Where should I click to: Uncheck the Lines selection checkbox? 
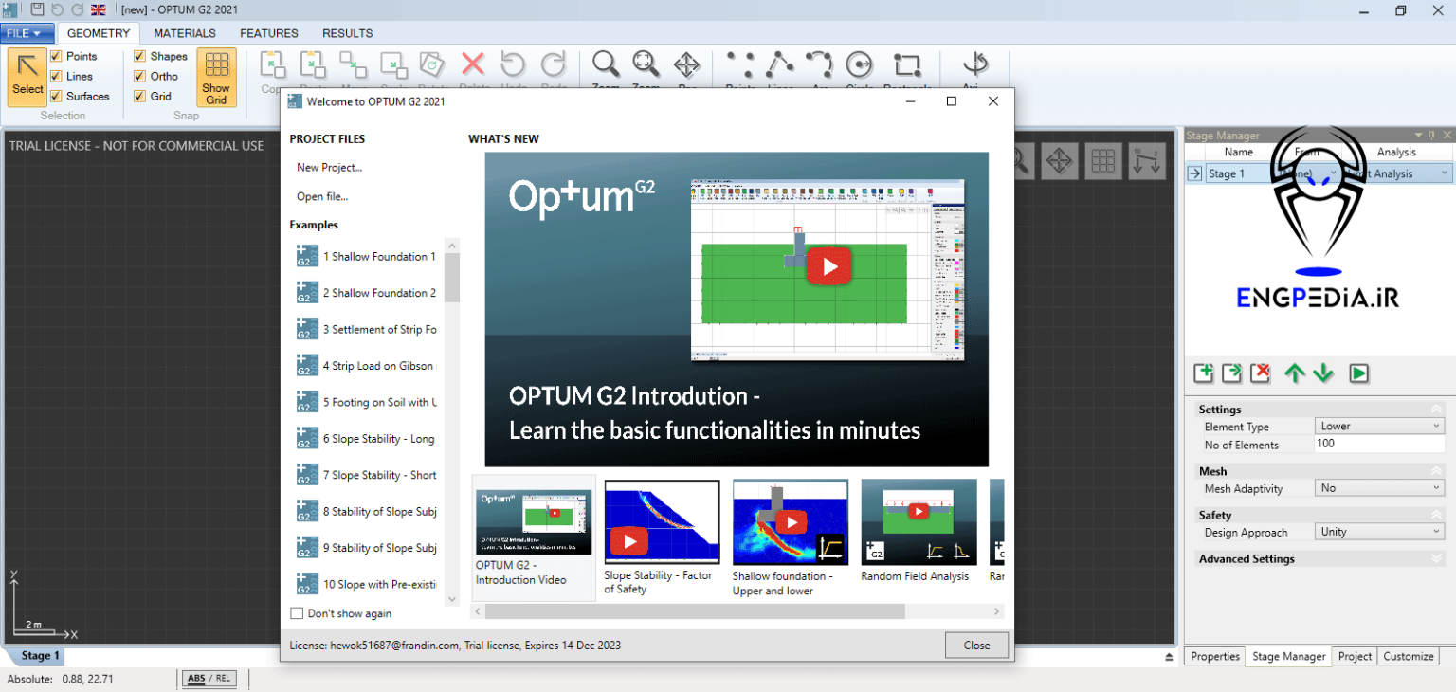(x=56, y=76)
